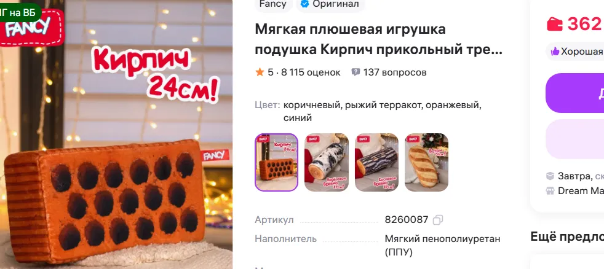604x269 pixels.
Task: Open the 8 115 оценок reviews link
Action: click(x=311, y=72)
